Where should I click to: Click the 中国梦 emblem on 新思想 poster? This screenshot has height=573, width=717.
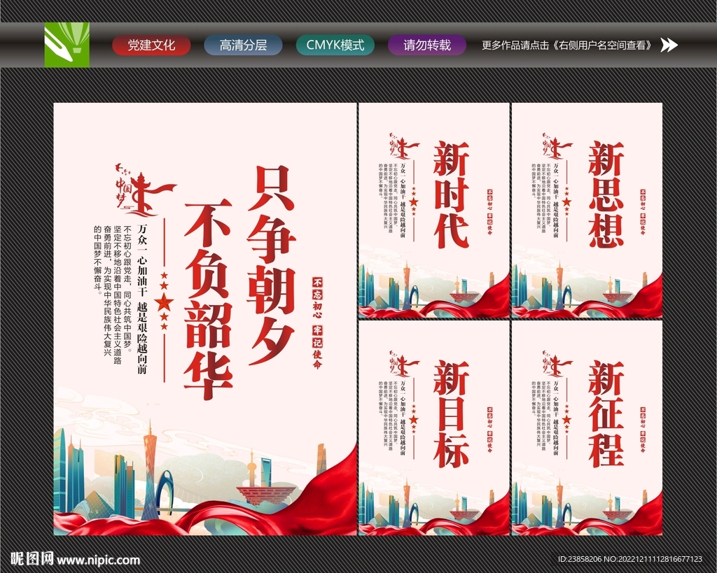(x=557, y=146)
